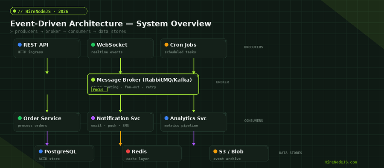This screenshot has width=384, height=168.
Task: Click the "DATA STORES" lane label
Action: coord(291,153)
